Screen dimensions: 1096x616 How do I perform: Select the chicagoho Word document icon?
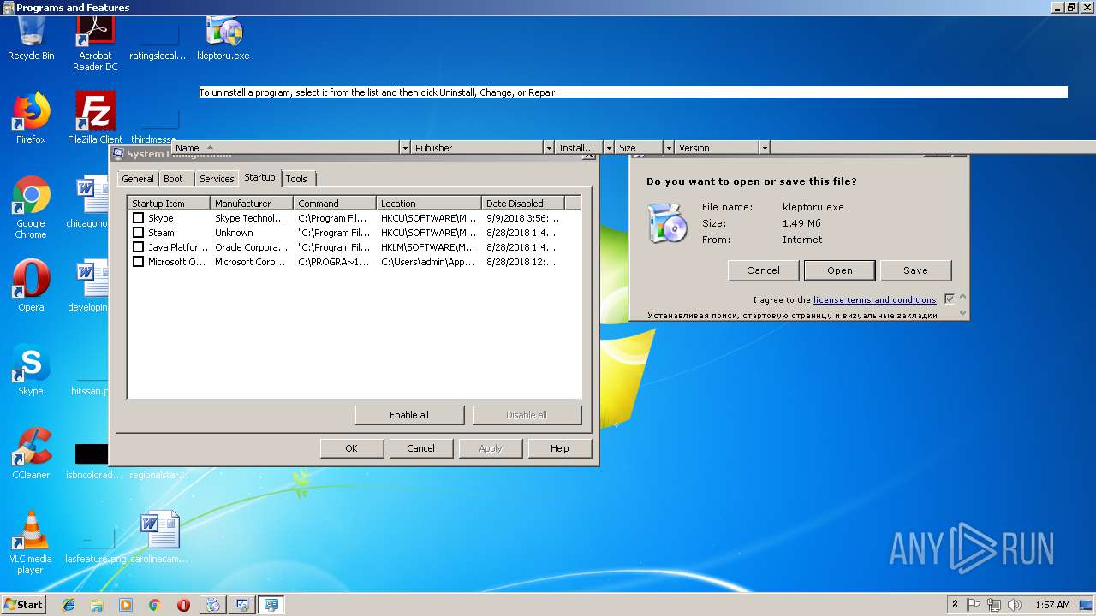tap(90, 202)
